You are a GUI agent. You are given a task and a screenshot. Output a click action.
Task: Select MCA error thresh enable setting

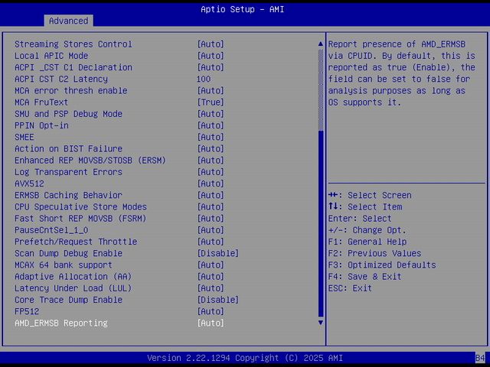pyautogui.click(x=71, y=90)
